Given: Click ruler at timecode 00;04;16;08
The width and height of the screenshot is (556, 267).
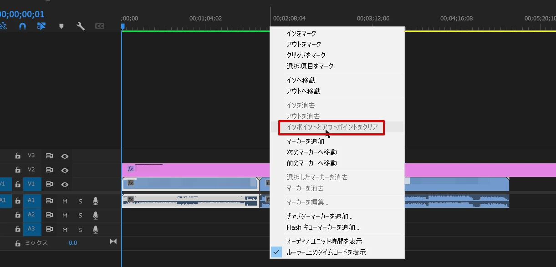Looking at the screenshot, I should coord(456,19).
